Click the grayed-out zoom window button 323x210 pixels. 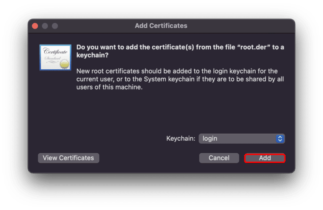coord(53,26)
